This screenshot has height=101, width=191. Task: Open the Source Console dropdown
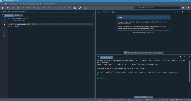tap(106, 12)
